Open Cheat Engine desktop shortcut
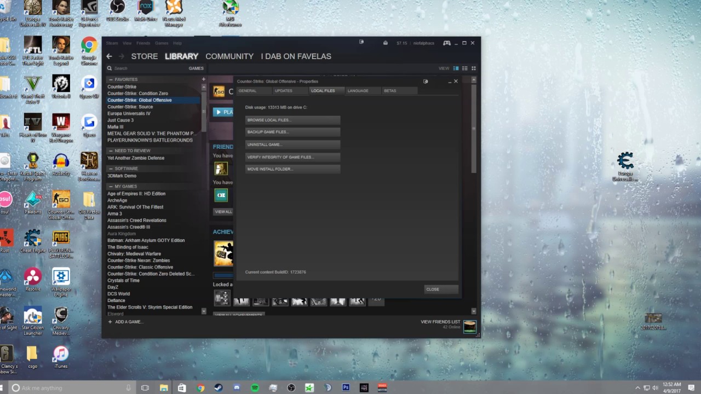This screenshot has width=701, height=394. (x=32, y=241)
